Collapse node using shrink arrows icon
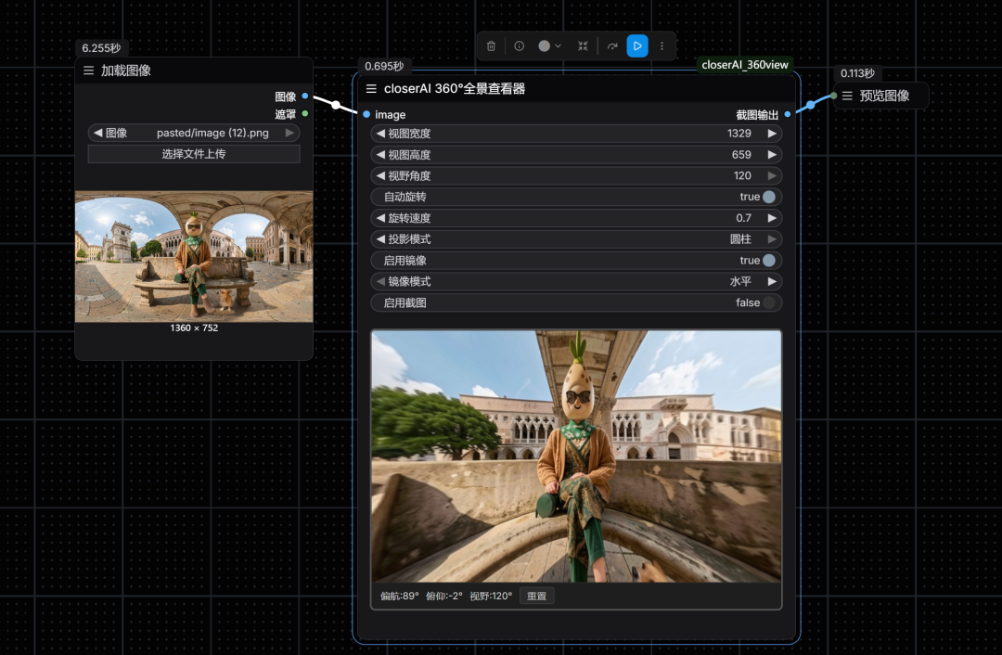This screenshot has width=1002, height=655. (583, 46)
